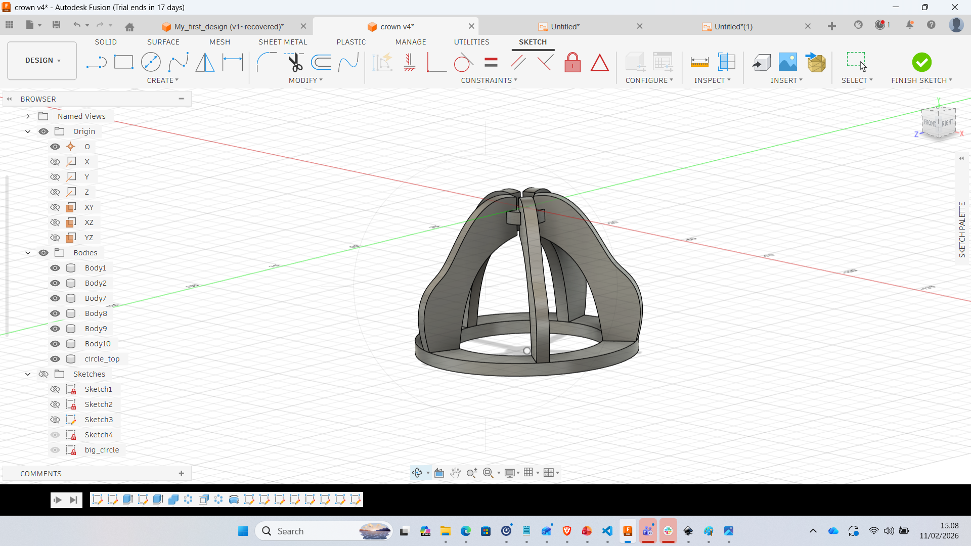The height and width of the screenshot is (546, 971).
Task: Select the Mirror sketch tool
Action: pyautogui.click(x=205, y=63)
